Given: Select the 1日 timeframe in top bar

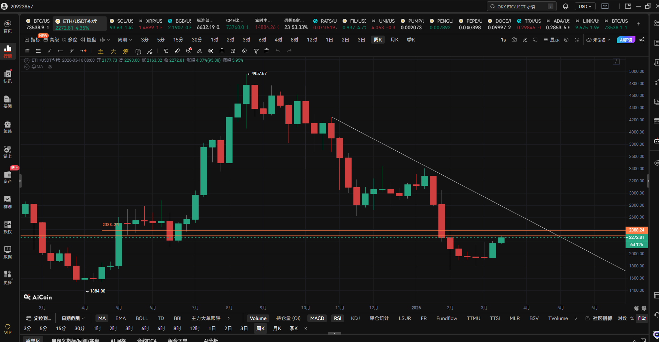Looking at the screenshot, I should click(329, 40).
